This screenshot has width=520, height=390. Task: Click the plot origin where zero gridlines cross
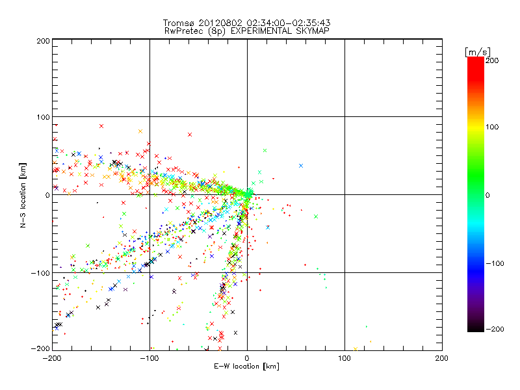(247, 194)
